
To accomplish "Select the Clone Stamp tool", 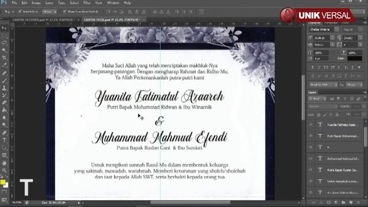I will coord(4,88).
